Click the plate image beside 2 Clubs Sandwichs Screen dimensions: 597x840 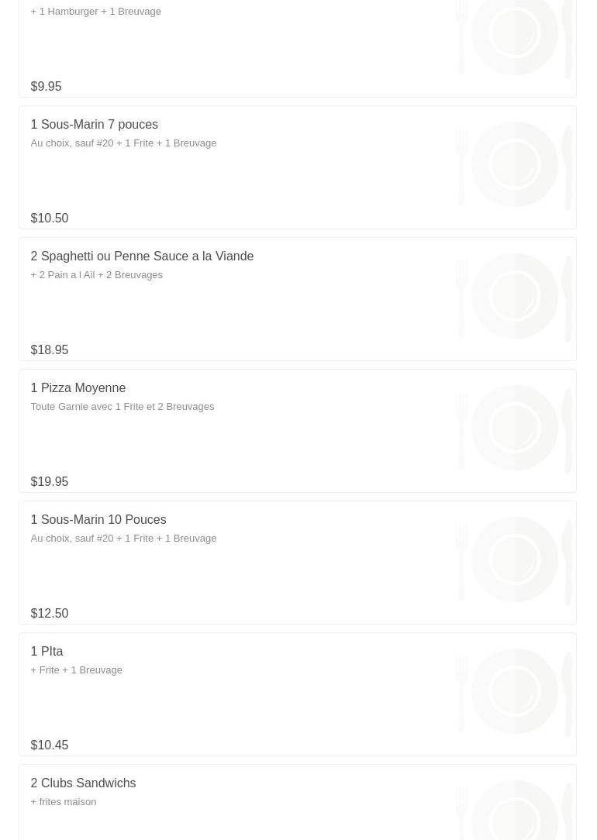pyautogui.click(x=514, y=810)
